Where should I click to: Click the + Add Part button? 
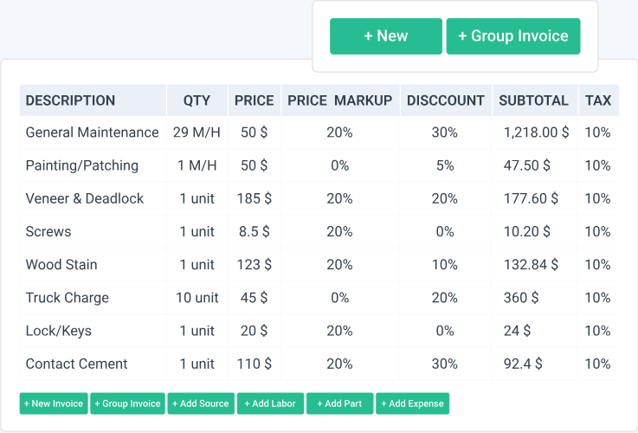pyautogui.click(x=339, y=404)
